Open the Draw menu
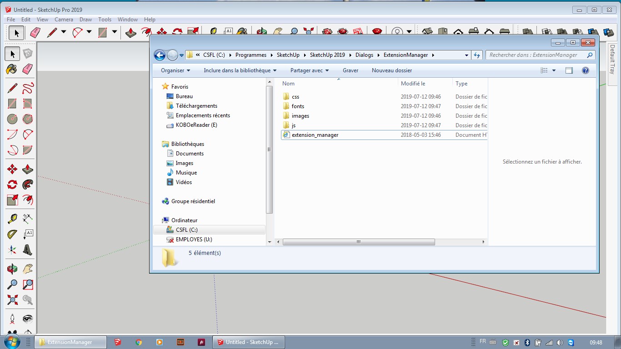Screen dimensions: 621x349 point(85,20)
